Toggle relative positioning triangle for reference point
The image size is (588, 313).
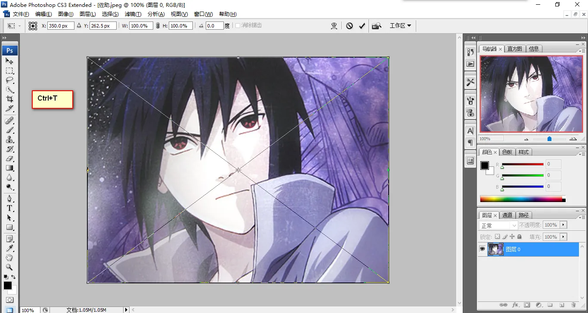pyautogui.click(x=79, y=26)
